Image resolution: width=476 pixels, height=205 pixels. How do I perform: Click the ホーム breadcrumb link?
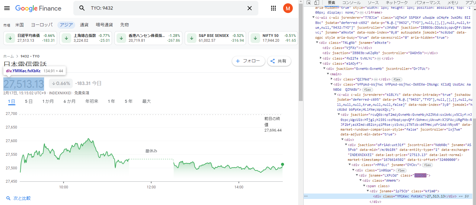tap(8, 56)
